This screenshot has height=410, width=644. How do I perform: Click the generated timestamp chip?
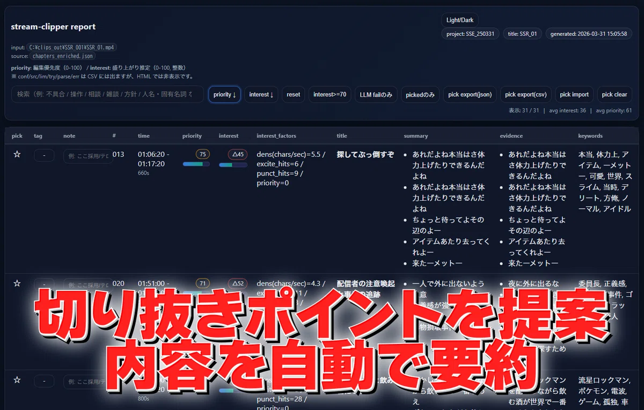tap(589, 34)
